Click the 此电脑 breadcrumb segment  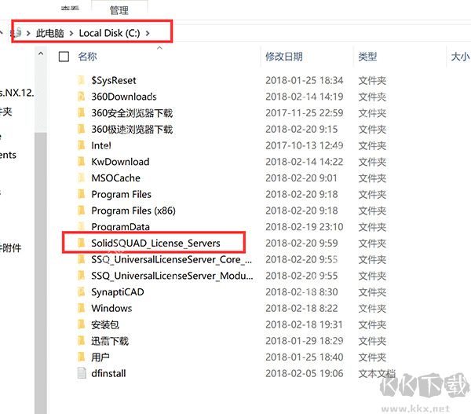(x=50, y=33)
